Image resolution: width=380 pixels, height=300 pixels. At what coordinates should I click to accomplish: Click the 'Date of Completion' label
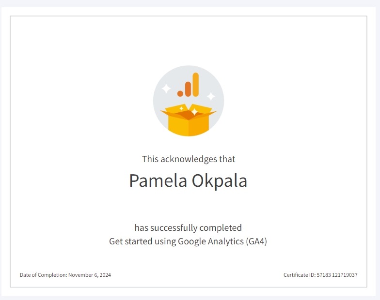44,275
